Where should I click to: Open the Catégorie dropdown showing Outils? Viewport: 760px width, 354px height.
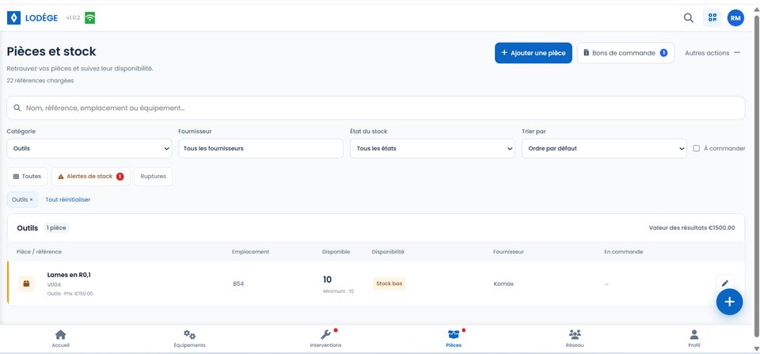click(89, 148)
